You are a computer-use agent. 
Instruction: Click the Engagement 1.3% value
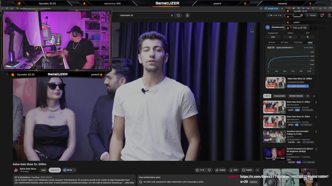tap(273, 37)
